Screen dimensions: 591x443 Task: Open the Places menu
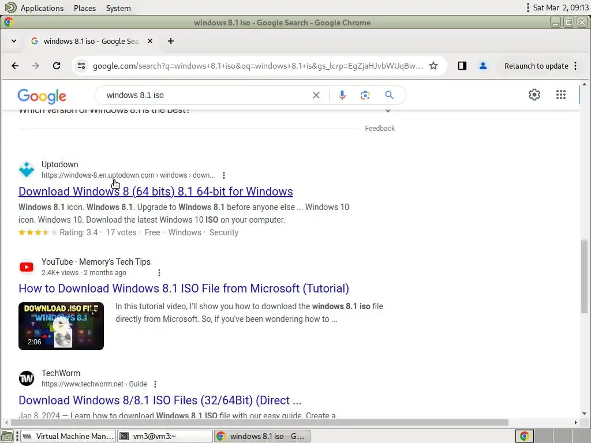click(x=85, y=8)
